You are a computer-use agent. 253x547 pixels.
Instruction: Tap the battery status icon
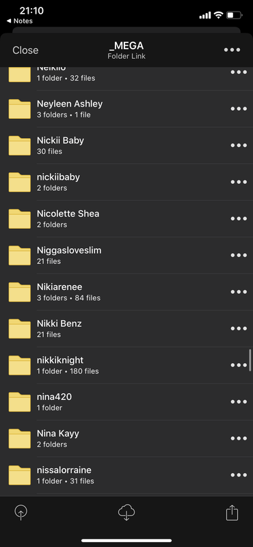tap(235, 15)
